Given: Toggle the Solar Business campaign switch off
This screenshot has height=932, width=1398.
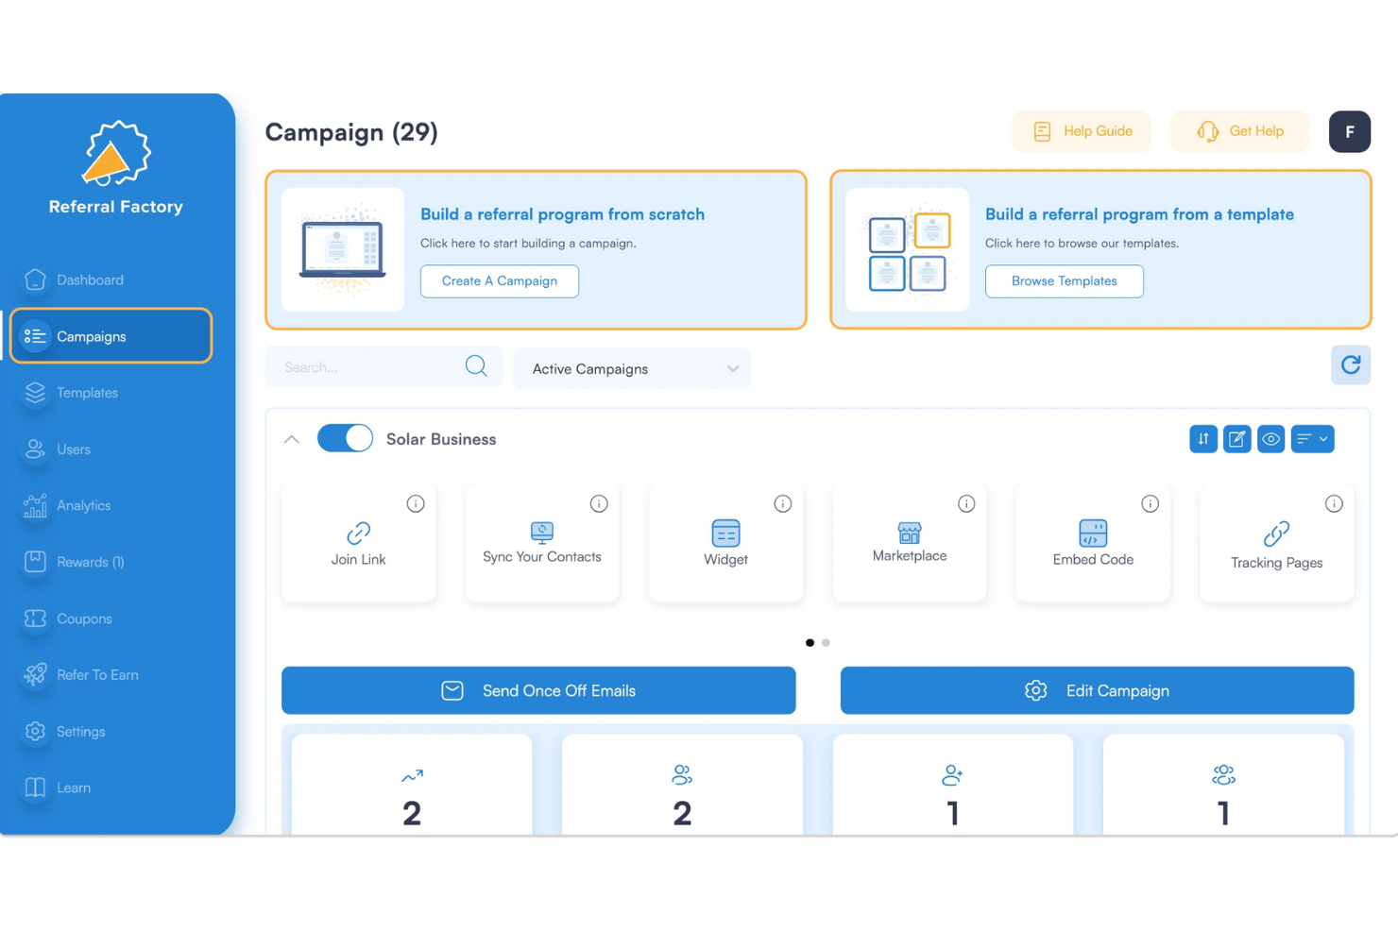Looking at the screenshot, I should (345, 438).
